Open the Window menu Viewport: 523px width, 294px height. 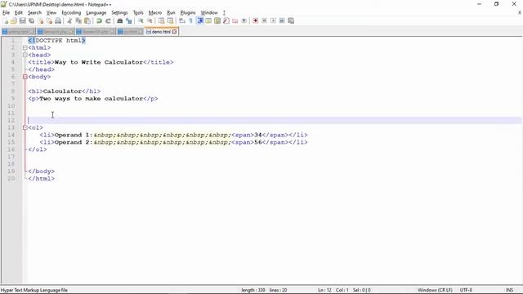[x=209, y=13]
